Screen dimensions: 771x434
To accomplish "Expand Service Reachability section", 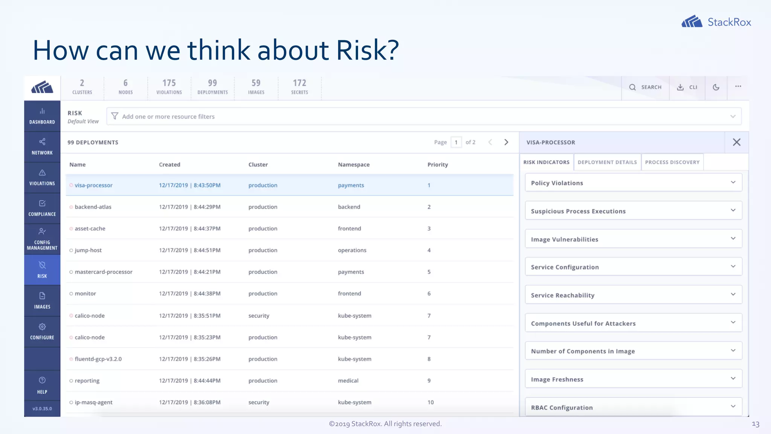I will click(x=634, y=295).
